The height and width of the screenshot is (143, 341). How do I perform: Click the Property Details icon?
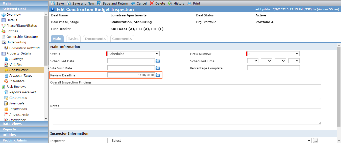tap(4, 53)
